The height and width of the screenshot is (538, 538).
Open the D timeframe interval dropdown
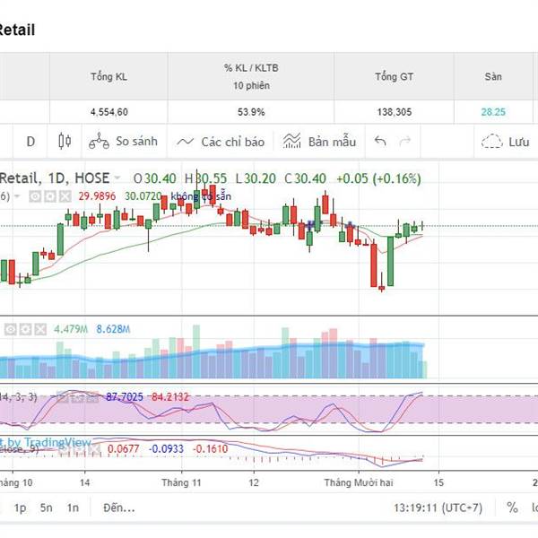click(x=30, y=142)
